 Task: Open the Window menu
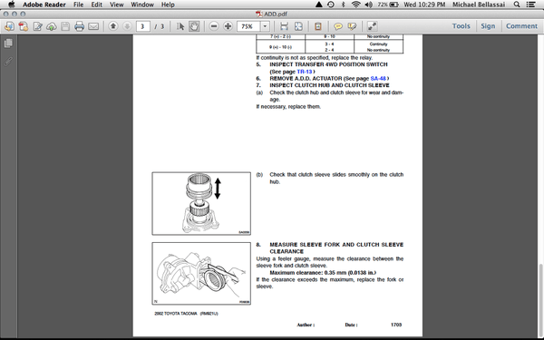click(x=142, y=5)
